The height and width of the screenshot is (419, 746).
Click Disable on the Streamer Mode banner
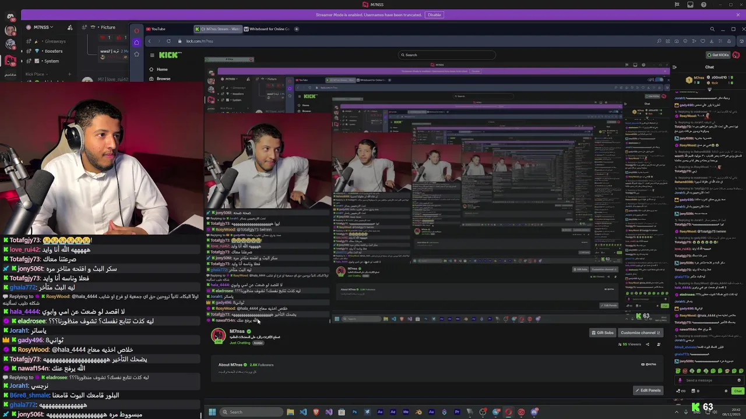[434, 15]
